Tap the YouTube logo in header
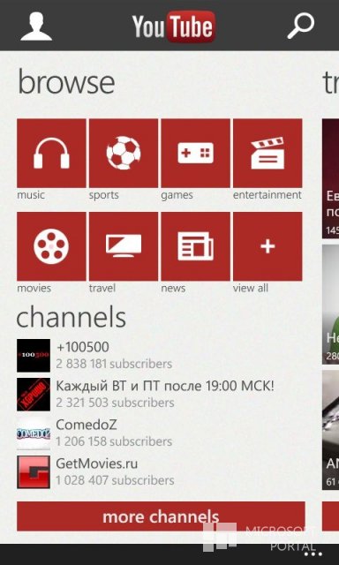The height and width of the screenshot is (565, 339). click(x=174, y=26)
